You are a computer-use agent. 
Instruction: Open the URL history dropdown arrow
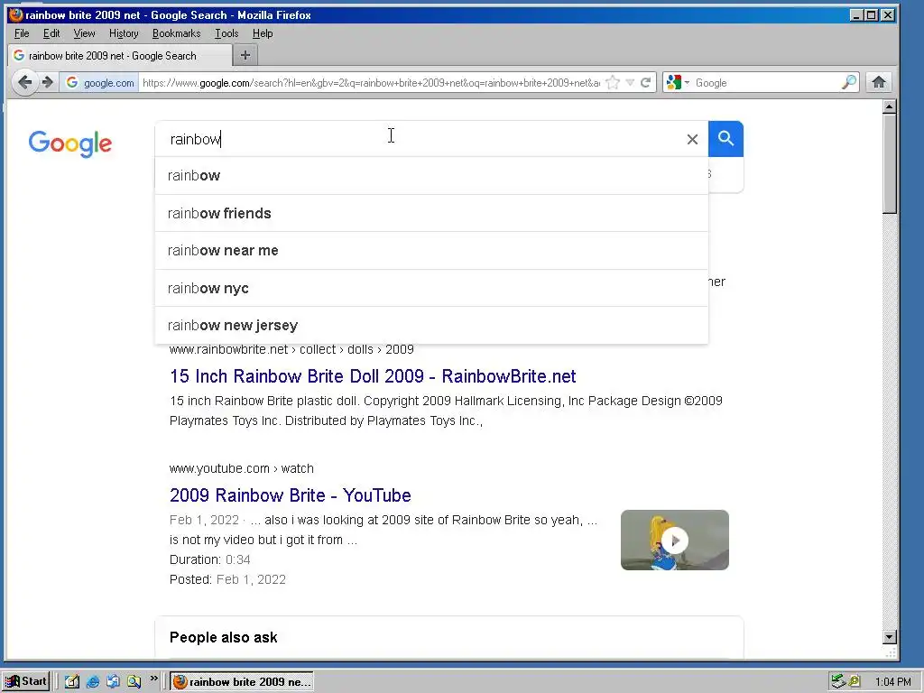630,82
